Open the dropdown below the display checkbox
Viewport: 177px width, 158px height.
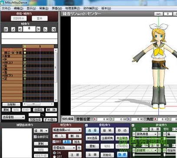[64, 148]
